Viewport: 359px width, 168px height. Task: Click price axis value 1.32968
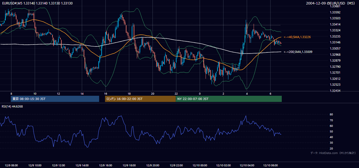(335, 55)
